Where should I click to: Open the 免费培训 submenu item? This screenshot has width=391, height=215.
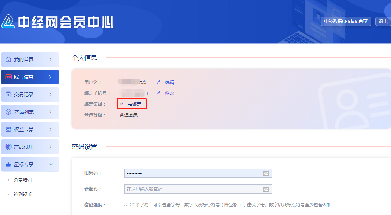coord(23,180)
